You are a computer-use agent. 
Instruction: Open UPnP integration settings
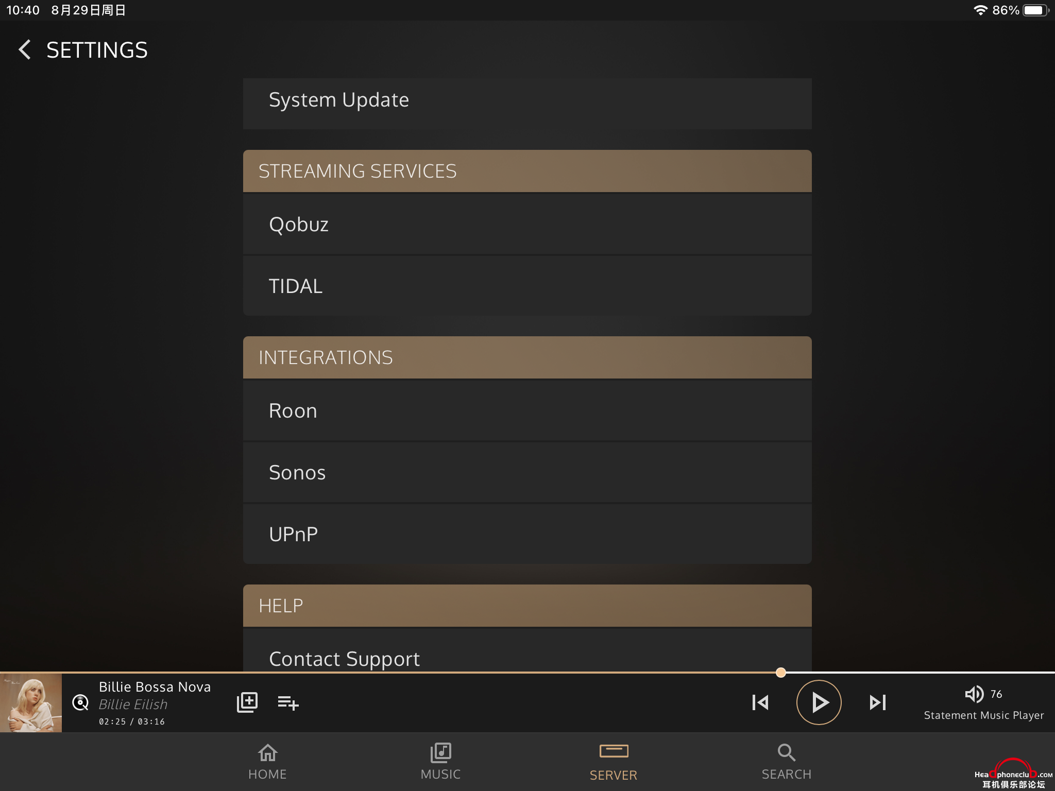click(x=527, y=534)
